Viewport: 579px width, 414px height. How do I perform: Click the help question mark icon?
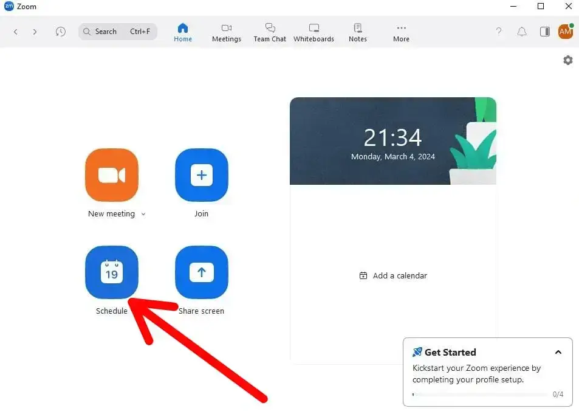point(499,32)
